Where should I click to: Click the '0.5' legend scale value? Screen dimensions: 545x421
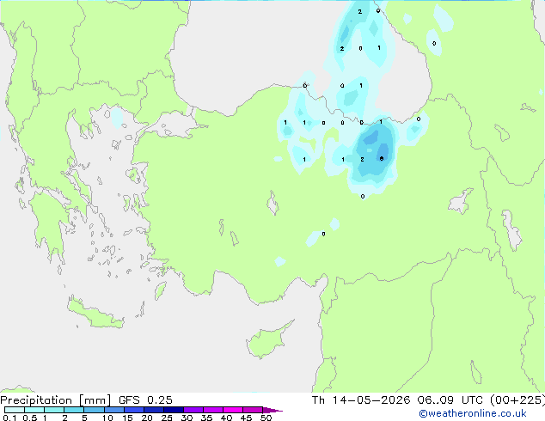(x=29, y=418)
